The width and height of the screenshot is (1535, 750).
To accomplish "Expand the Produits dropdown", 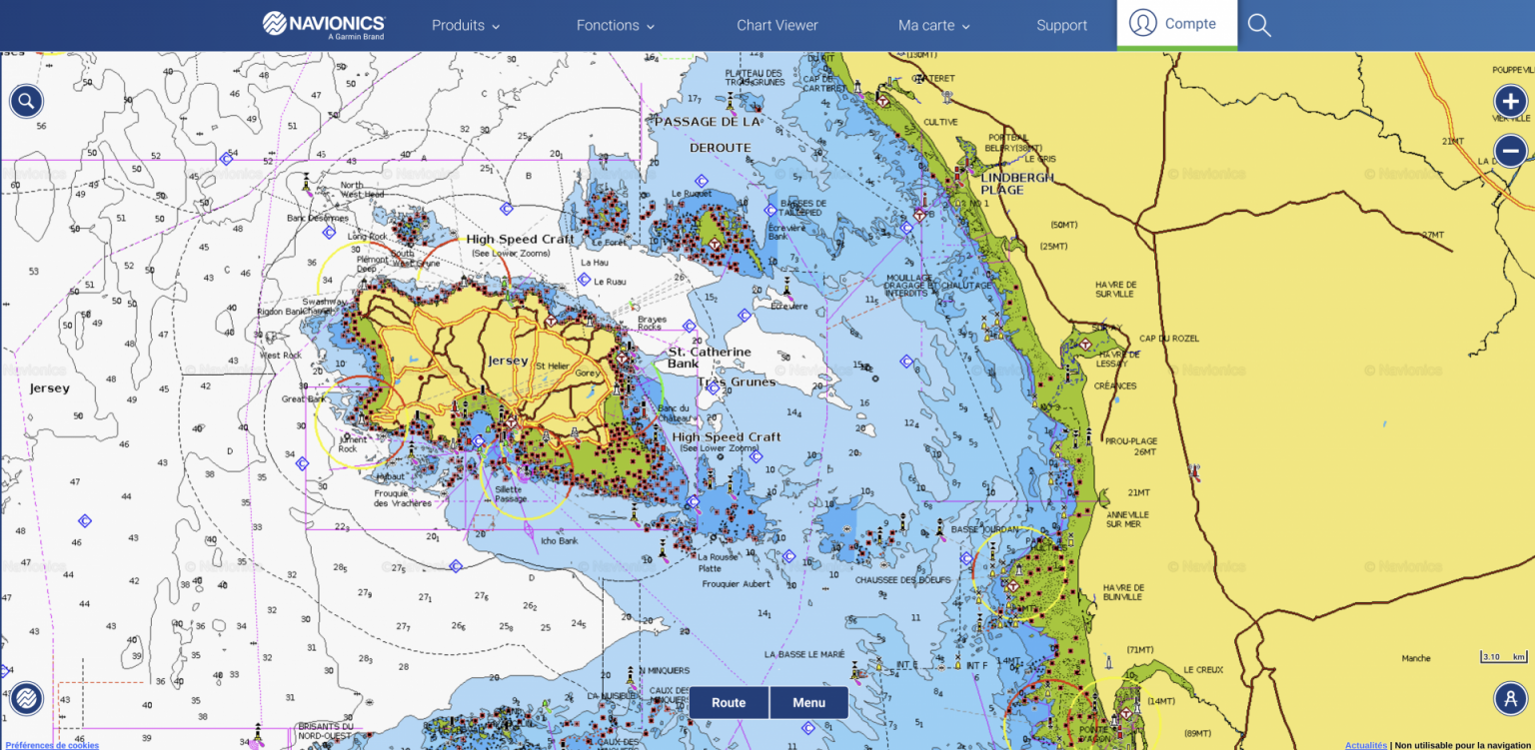I will tap(465, 25).
